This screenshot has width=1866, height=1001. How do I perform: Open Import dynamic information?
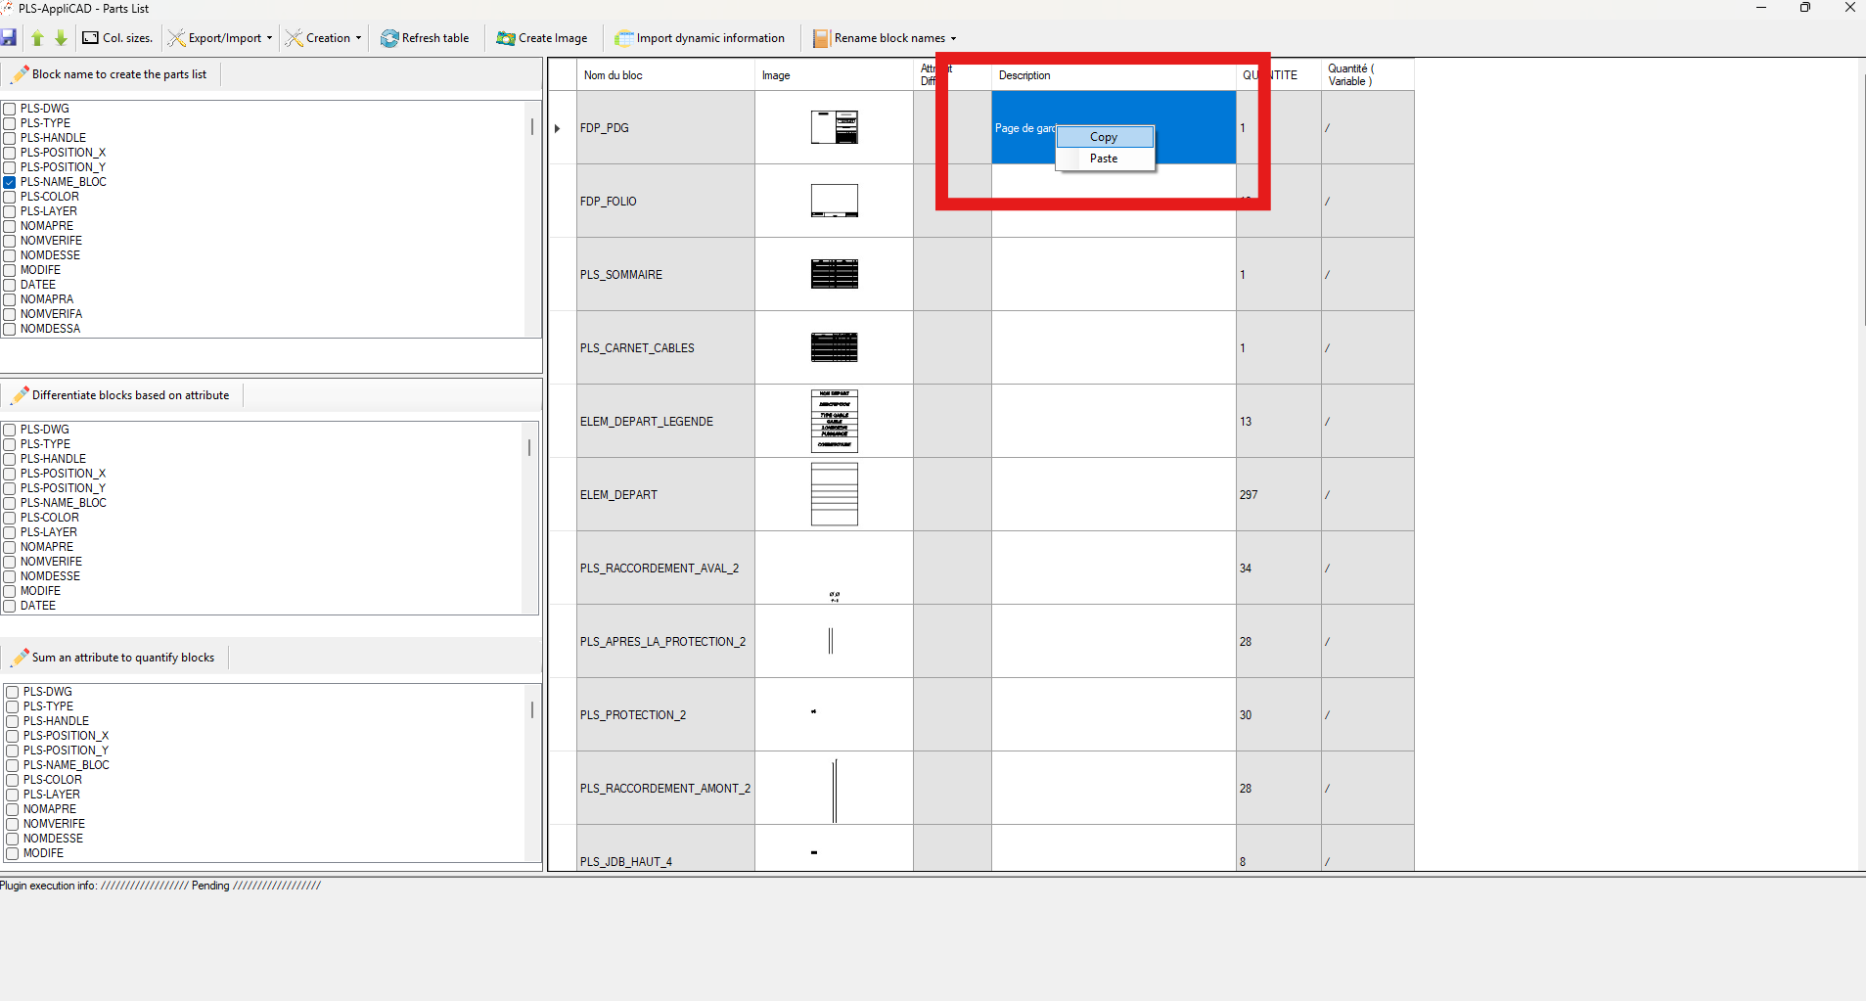point(700,38)
